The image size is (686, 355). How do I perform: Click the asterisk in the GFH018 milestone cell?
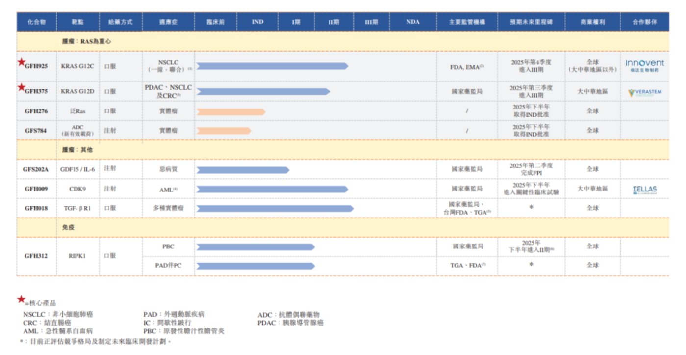click(x=531, y=208)
